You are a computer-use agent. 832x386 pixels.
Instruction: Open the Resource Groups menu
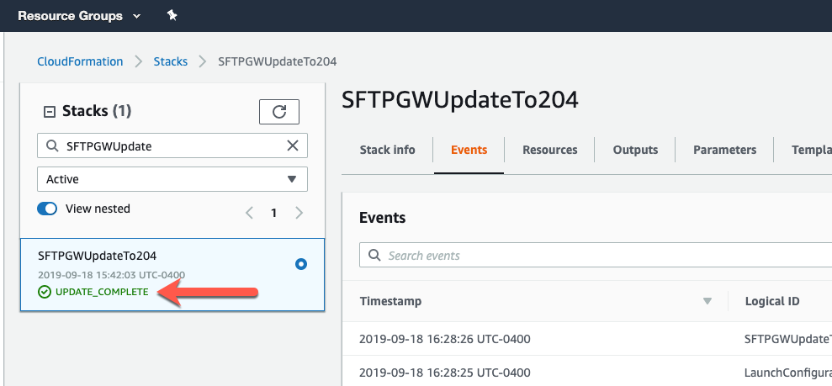pos(77,16)
